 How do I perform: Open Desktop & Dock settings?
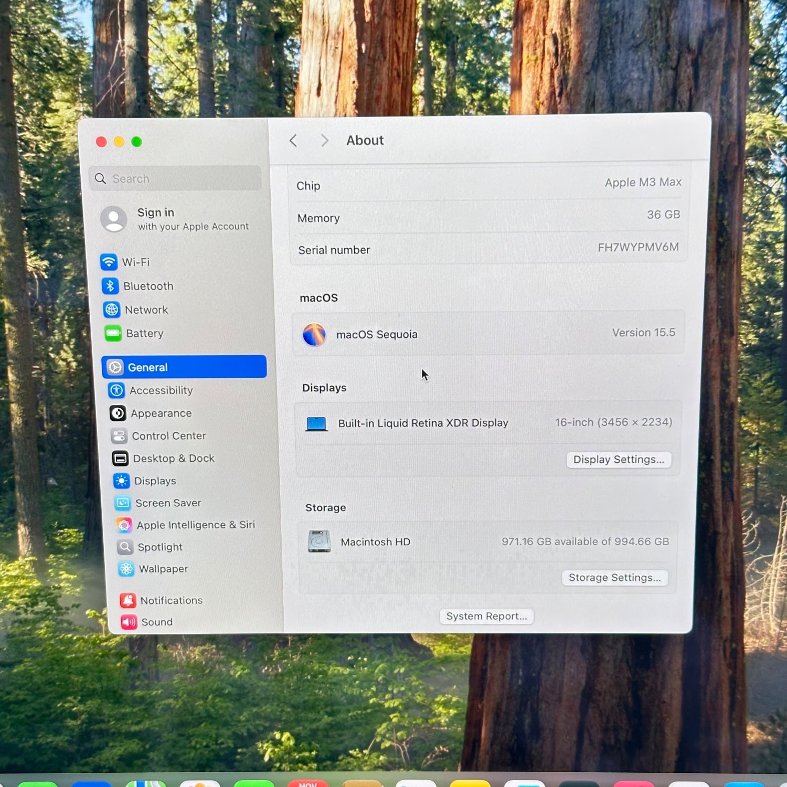point(174,459)
